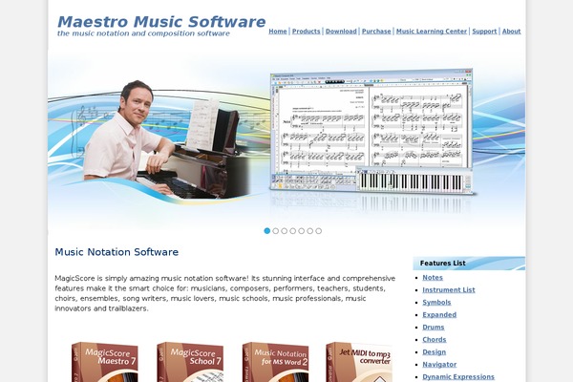This screenshot has width=573, height=382.
Task: Open the Chords feature link
Action: coord(435,340)
